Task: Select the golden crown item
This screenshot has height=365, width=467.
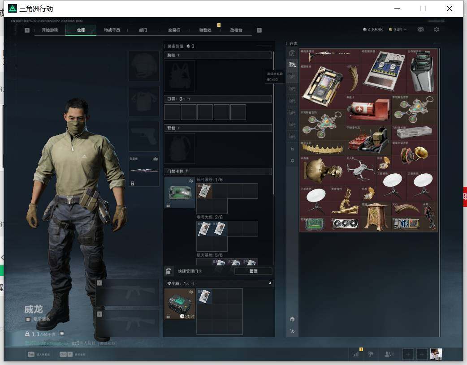Action: click(323, 148)
